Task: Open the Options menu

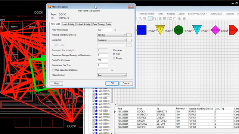Action: (x=230, y=14)
